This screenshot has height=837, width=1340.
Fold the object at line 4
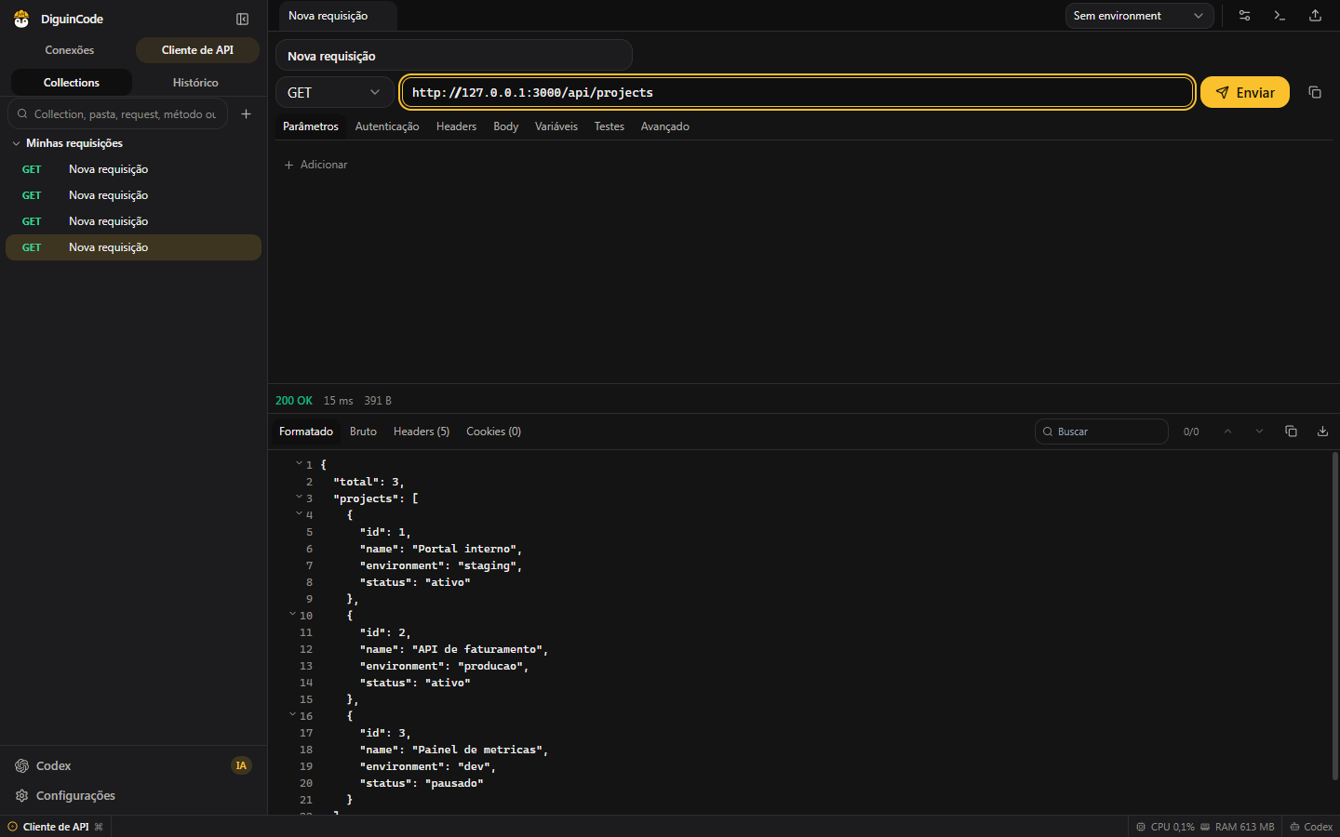point(299,513)
